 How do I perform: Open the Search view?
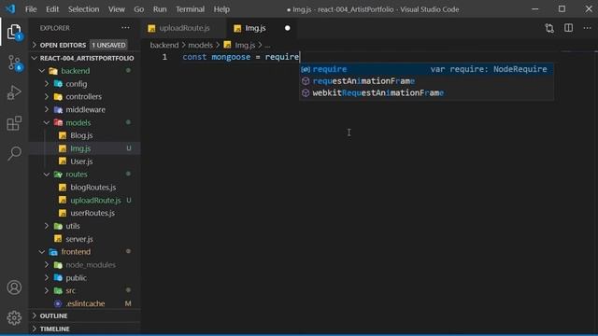[14, 153]
